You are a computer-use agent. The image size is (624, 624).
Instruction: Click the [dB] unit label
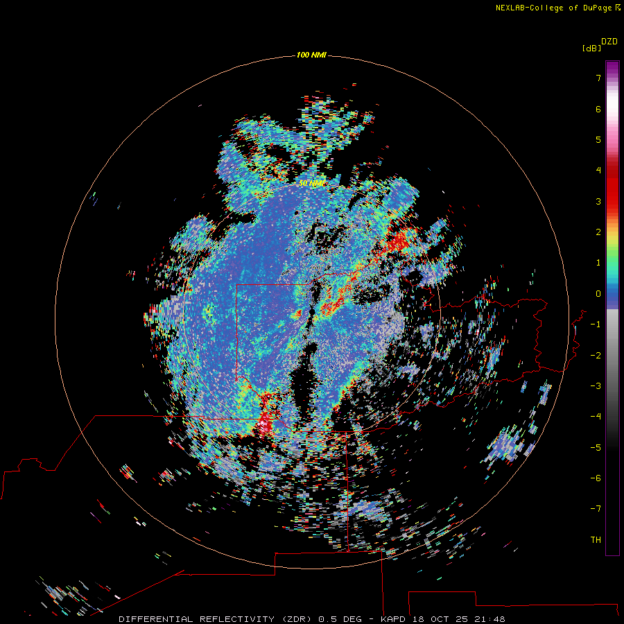point(591,49)
